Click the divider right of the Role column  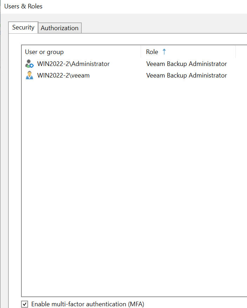(236, 52)
